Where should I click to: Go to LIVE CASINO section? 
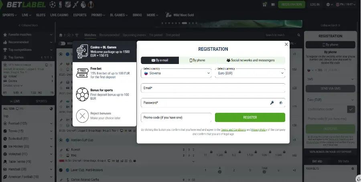[x=59, y=15]
